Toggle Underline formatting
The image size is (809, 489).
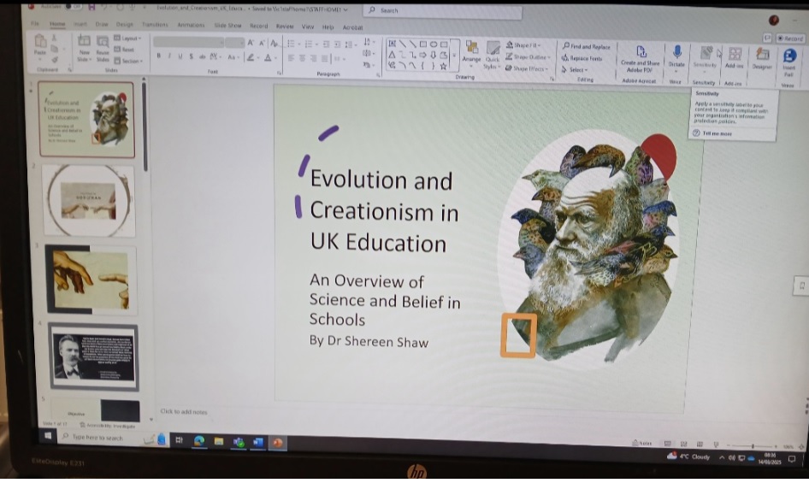(x=180, y=56)
